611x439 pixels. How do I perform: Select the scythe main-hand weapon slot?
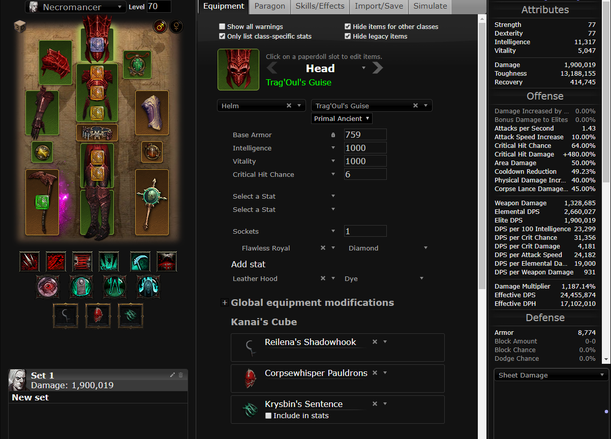[42, 202]
